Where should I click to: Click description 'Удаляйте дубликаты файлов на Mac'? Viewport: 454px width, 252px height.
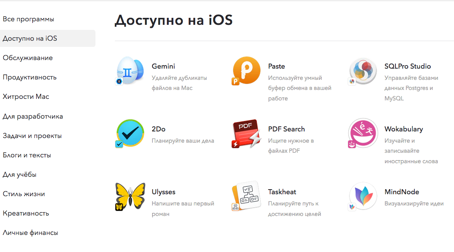click(179, 83)
